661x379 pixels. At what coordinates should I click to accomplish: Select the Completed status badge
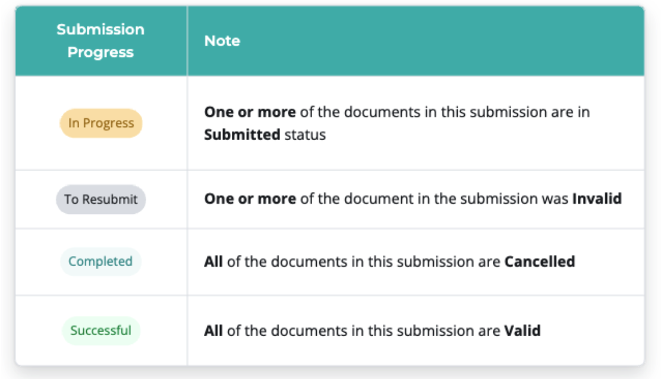tap(100, 261)
